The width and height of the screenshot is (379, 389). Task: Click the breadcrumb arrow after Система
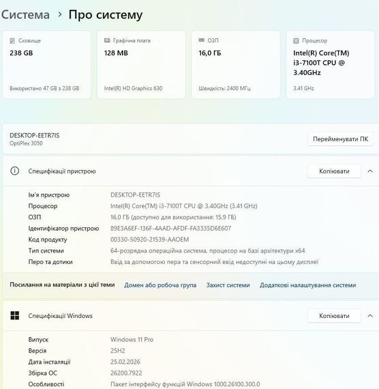[60, 14]
